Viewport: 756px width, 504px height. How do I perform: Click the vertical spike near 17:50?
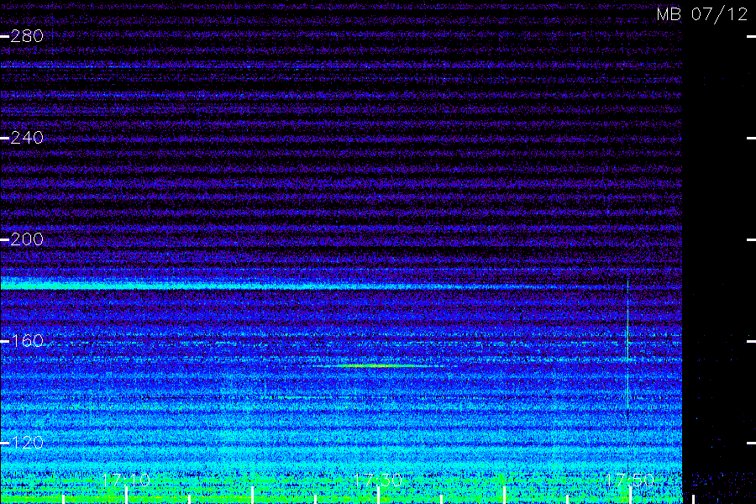coord(627,347)
